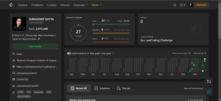Click the Discuss chat bubble icon

coord(119,88)
